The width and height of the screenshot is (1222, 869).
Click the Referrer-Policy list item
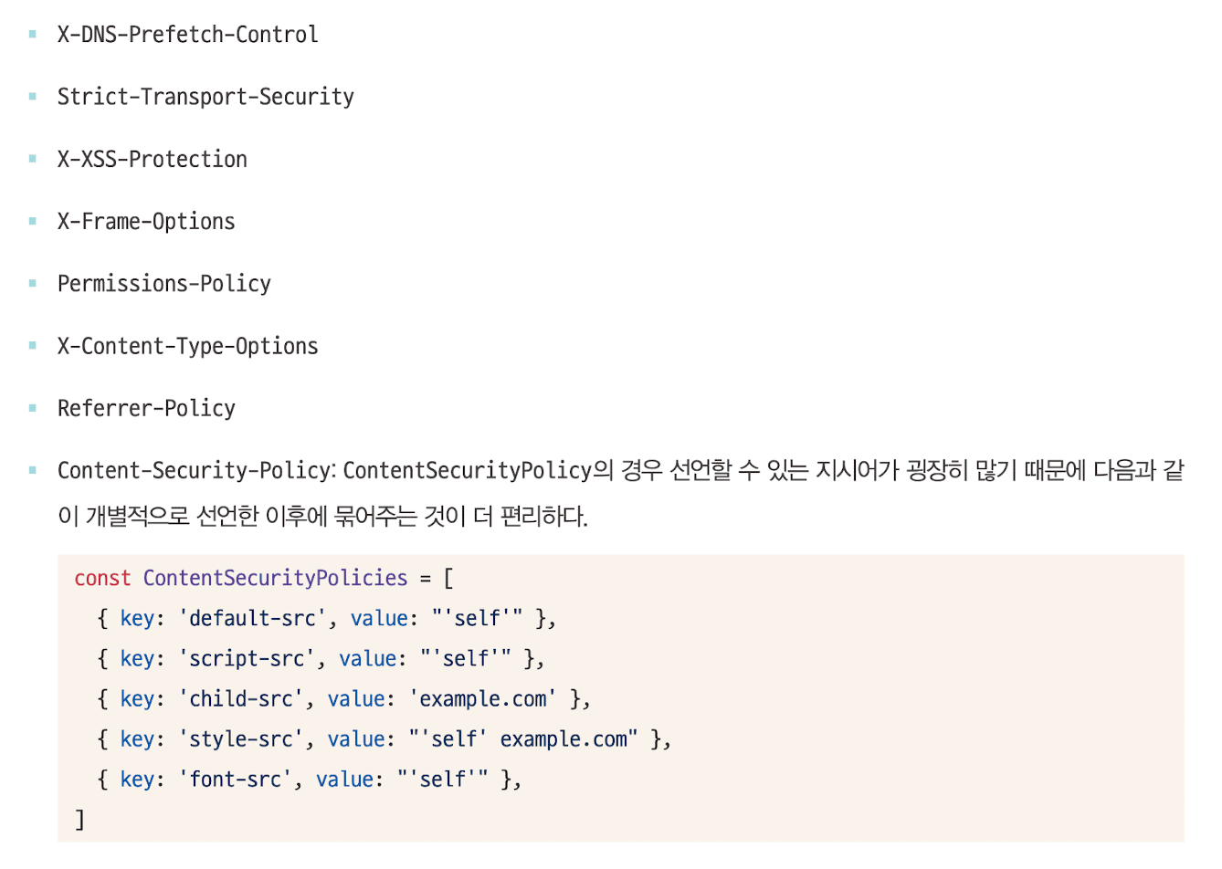click(146, 408)
